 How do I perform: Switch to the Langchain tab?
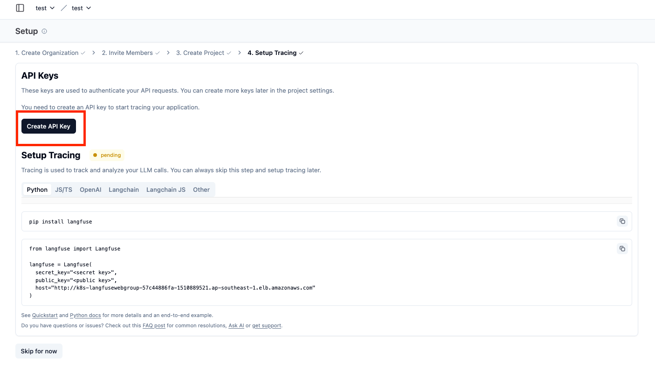(124, 189)
